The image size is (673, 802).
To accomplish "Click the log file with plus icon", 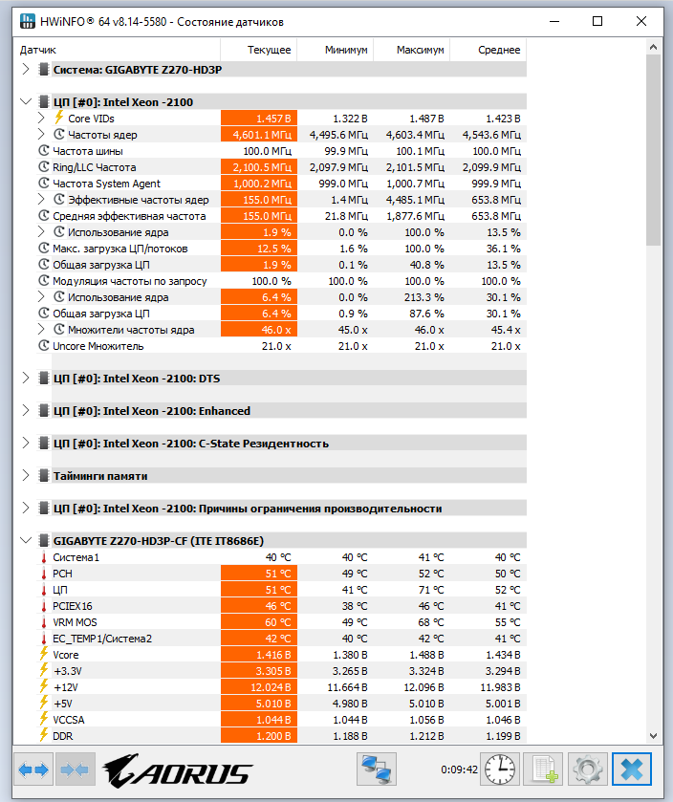I will (x=544, y=769).
